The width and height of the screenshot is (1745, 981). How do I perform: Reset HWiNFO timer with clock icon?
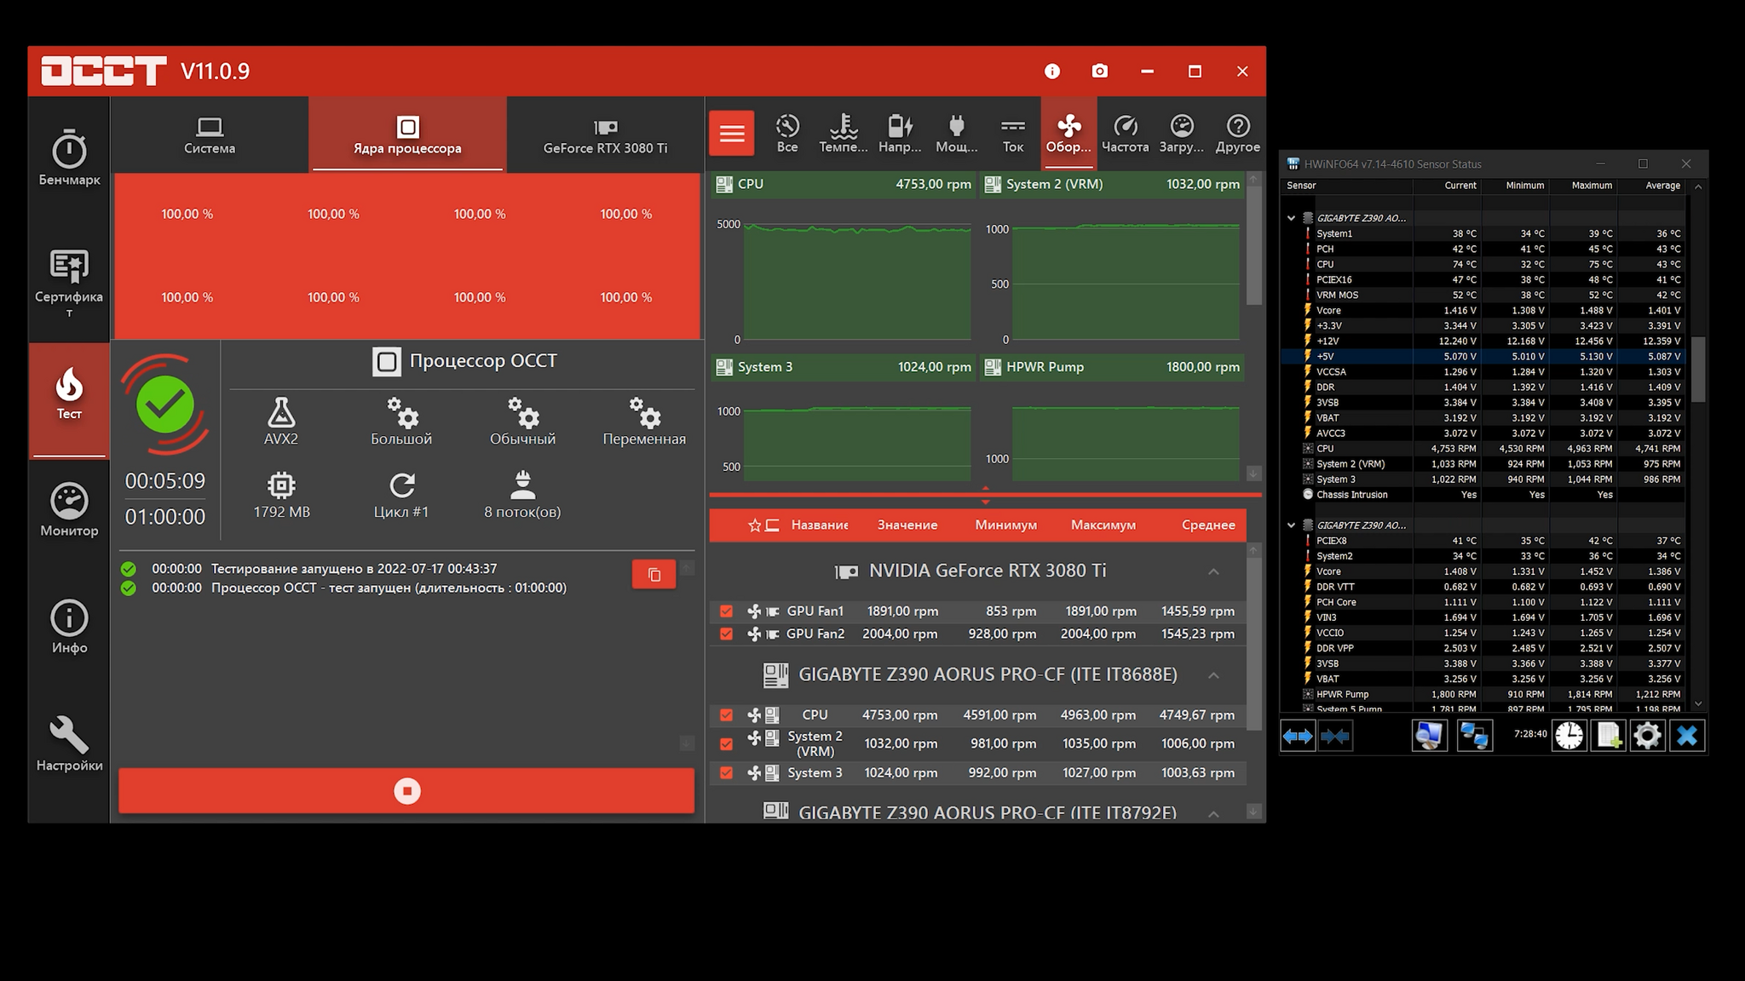pos(1569,736)
